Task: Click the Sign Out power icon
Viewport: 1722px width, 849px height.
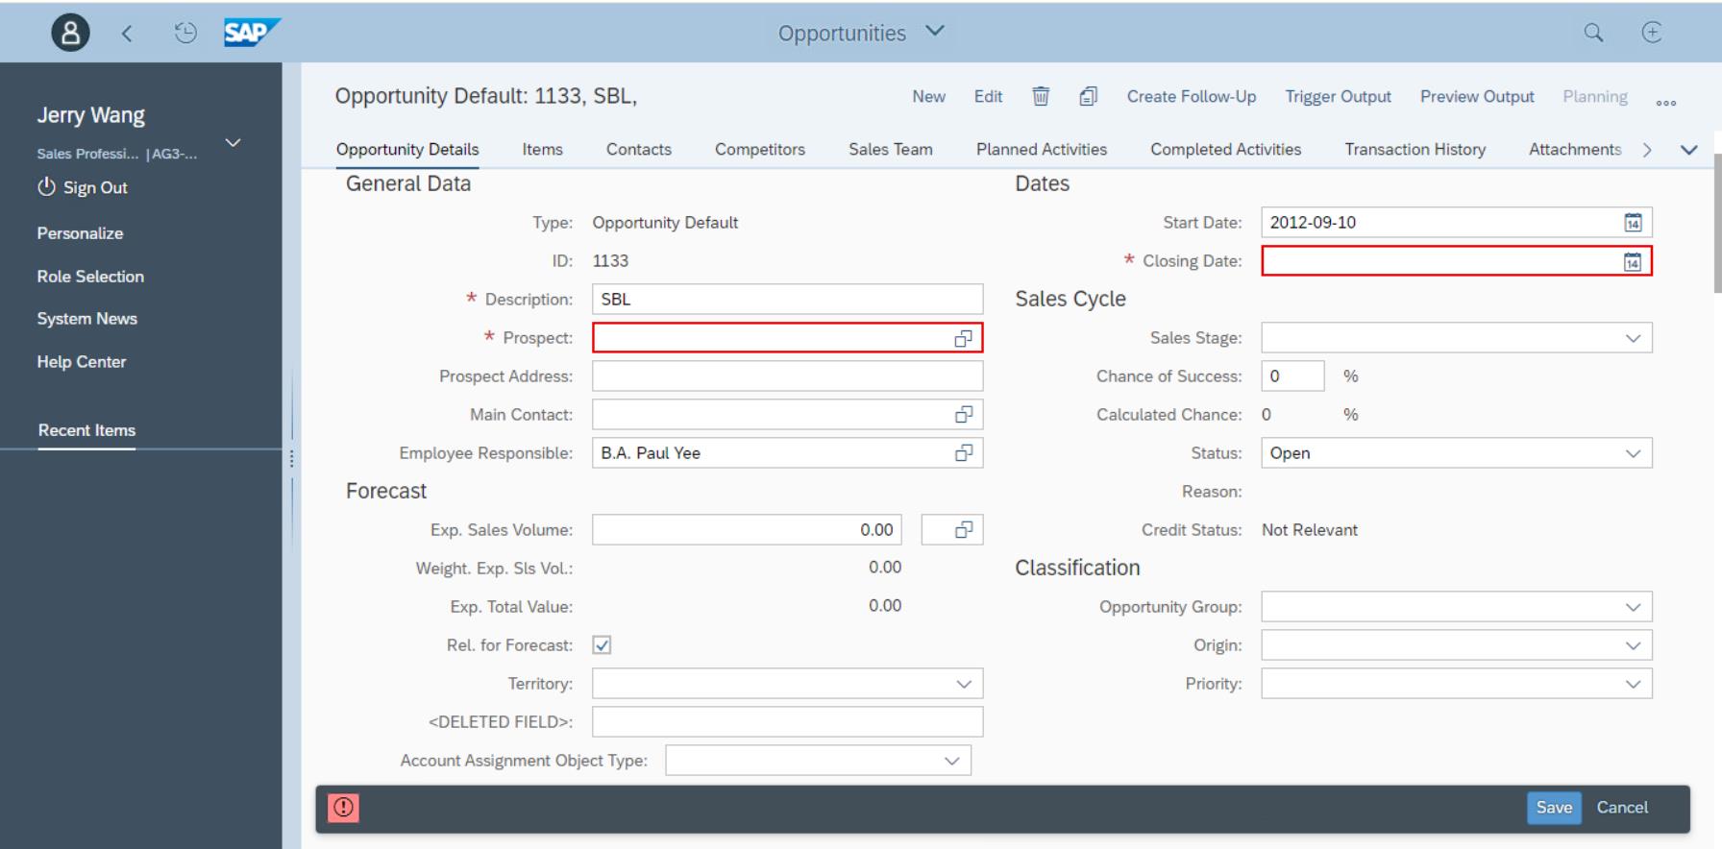Action: tap(46, 187)
